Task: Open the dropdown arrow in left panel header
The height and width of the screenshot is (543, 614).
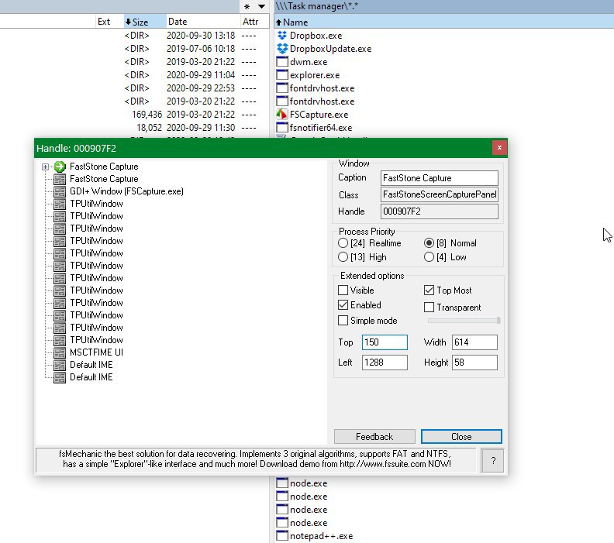Action: click(261, 6)
